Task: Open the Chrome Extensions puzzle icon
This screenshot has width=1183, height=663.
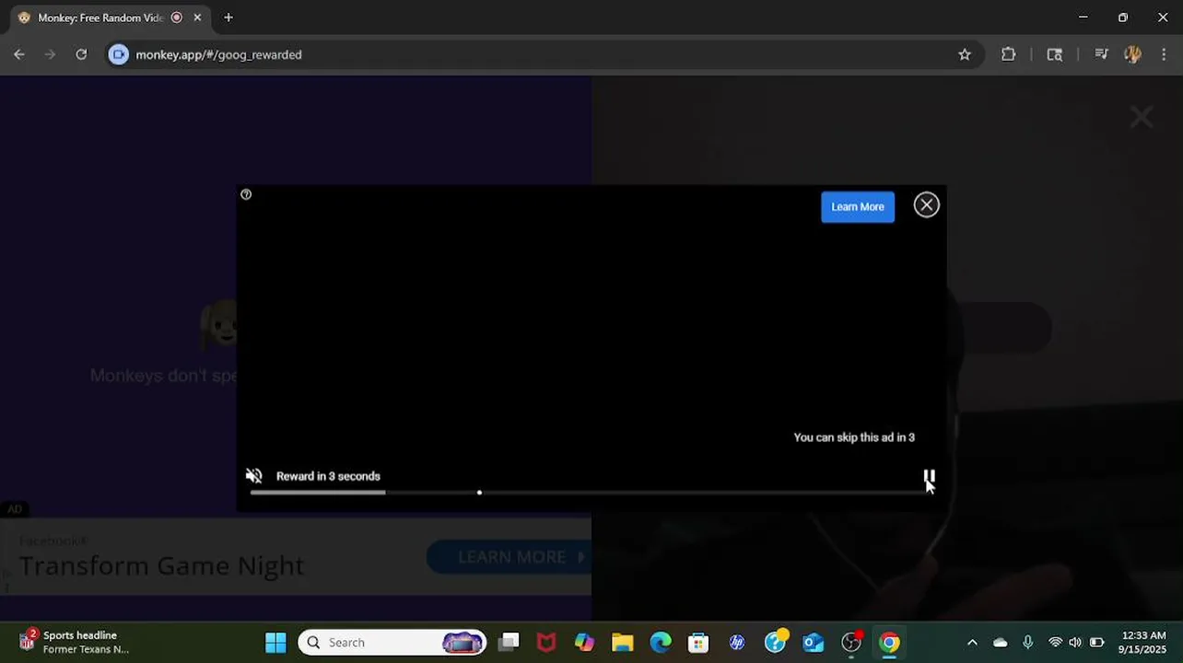Action: [x=1009, y=54]
